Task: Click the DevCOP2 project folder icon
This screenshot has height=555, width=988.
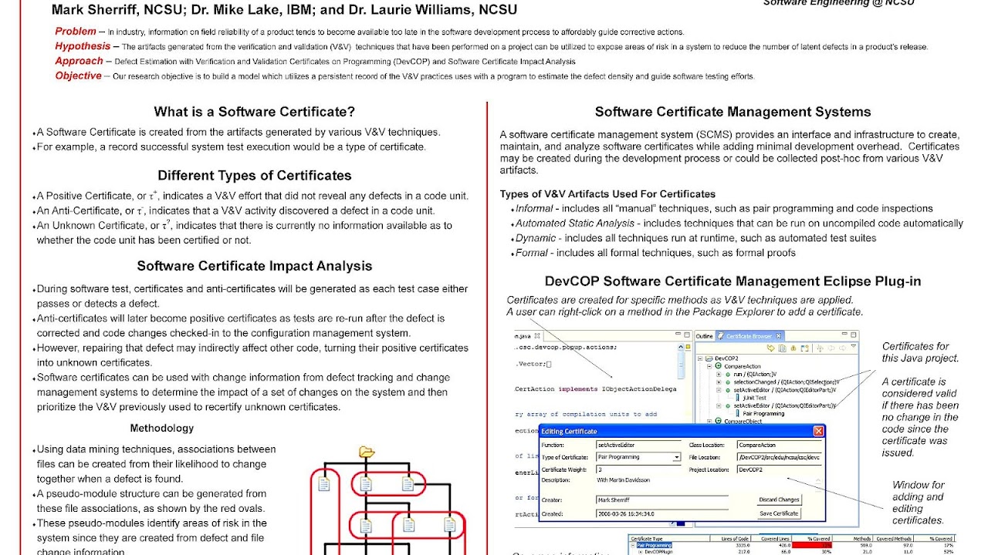Action: tap(709, 358)
